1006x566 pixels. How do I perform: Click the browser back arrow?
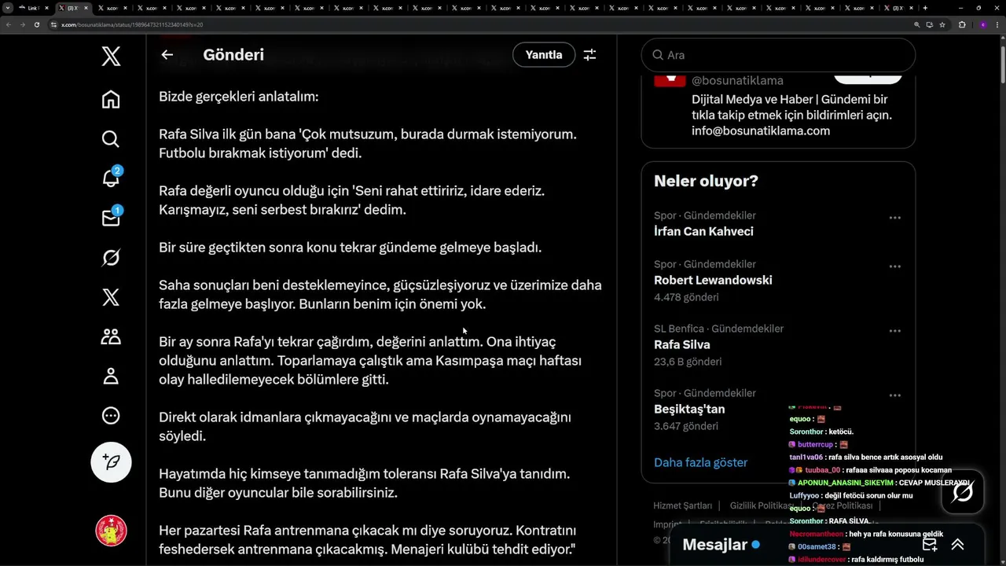point(8,24)
